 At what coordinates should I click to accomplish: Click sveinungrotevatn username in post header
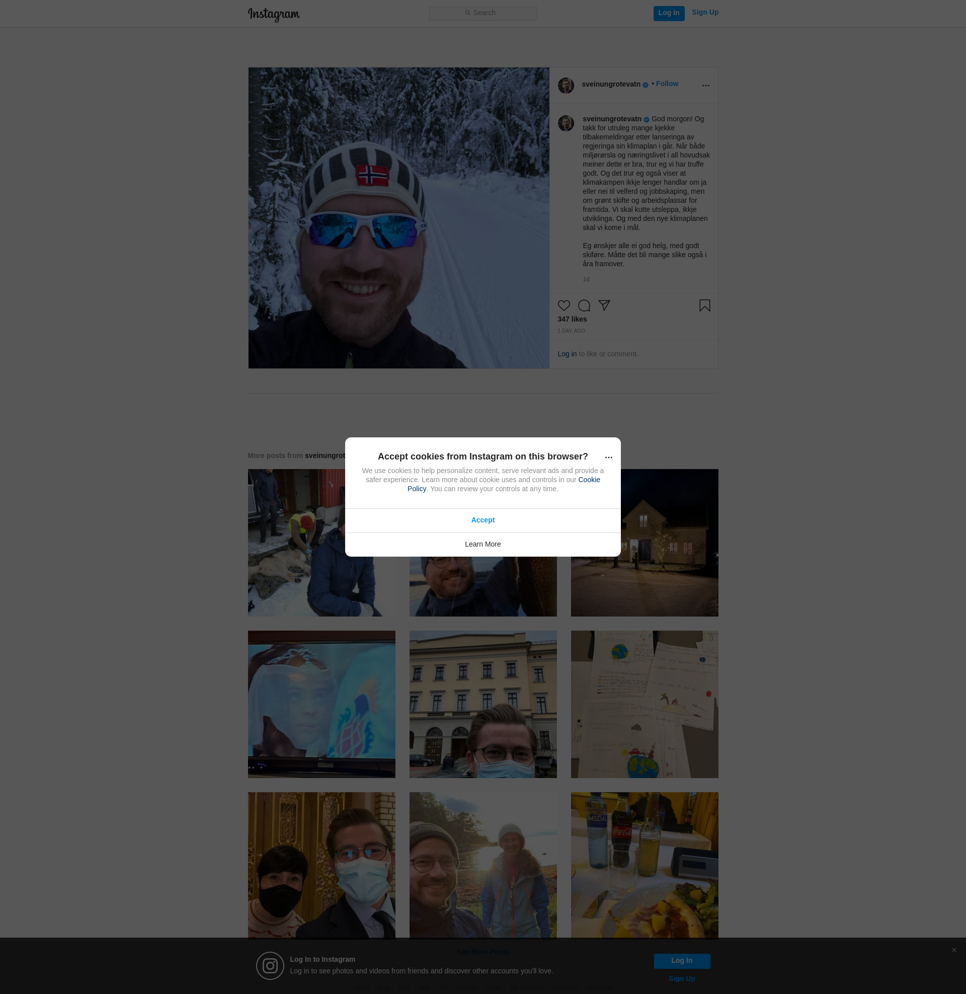point(611,84)
